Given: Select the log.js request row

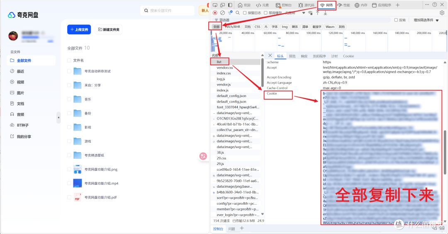Looking at the screenshot, I should pos(236,79).
